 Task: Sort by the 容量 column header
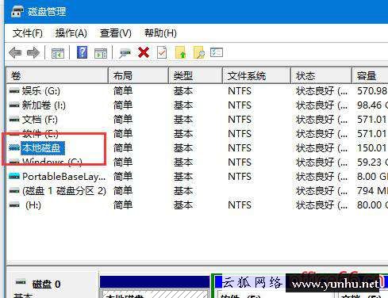(x=370, y=76)
